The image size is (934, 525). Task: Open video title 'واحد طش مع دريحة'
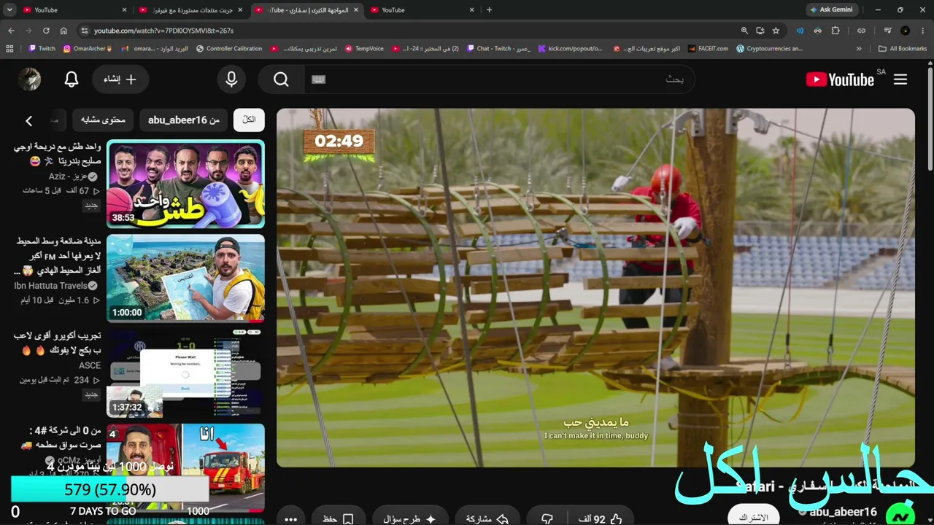coord(57,154)
